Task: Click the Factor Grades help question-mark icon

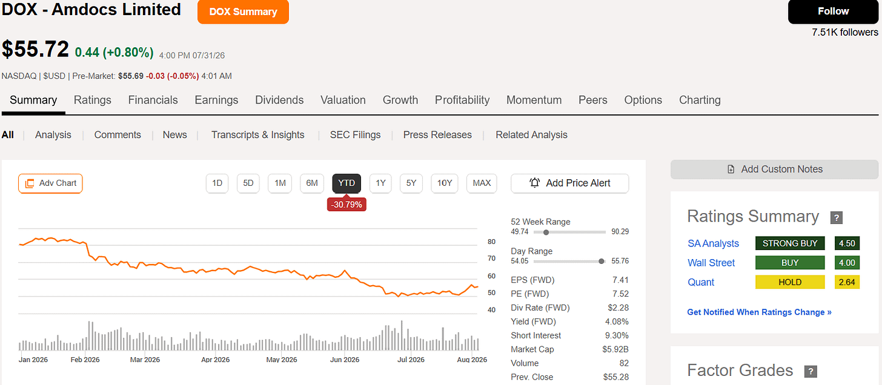Action: [x=810, y=372]
